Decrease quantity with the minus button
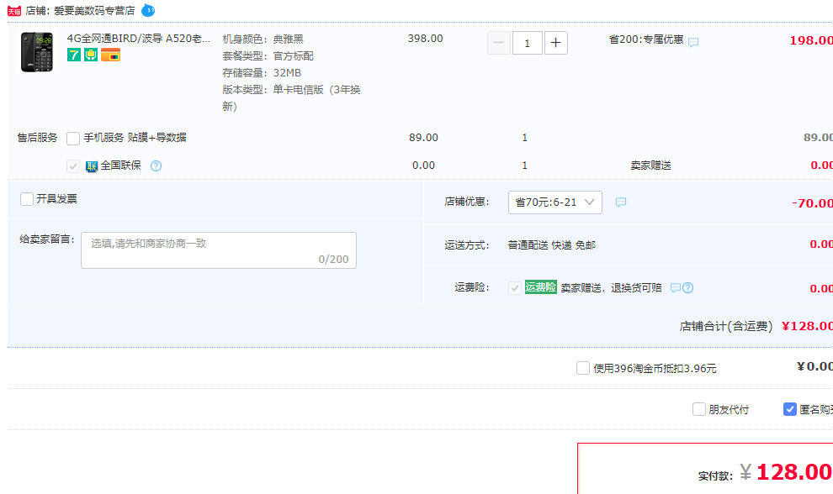833x494 pixels. [499, 43]
